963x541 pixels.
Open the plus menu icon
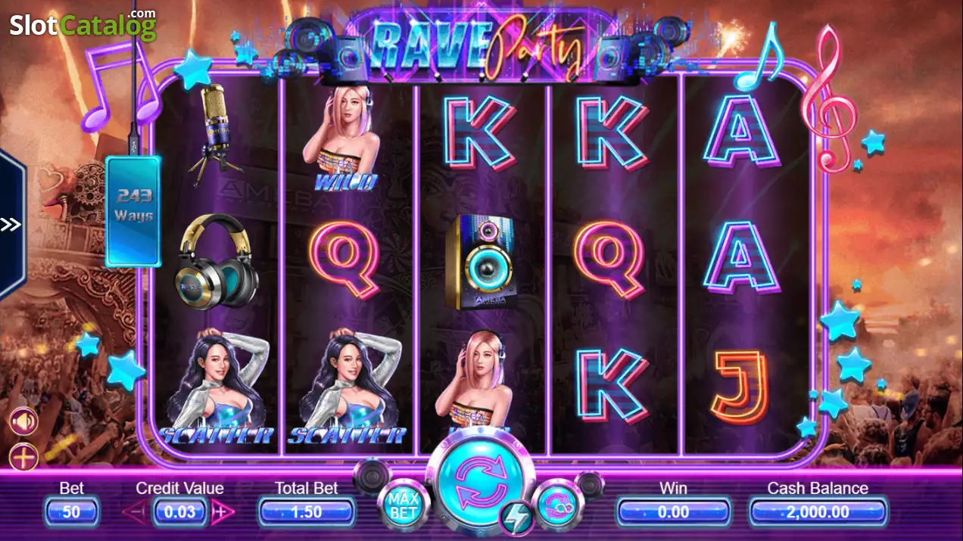point(23,457)
